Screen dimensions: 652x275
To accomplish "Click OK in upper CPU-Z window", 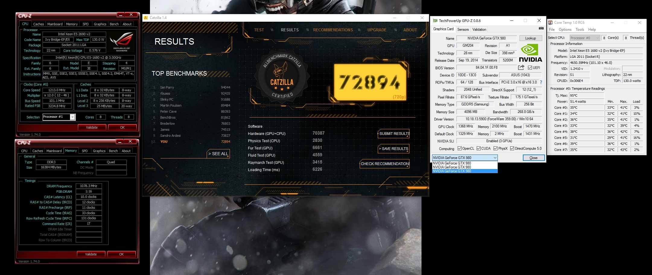I will (122, 127).
